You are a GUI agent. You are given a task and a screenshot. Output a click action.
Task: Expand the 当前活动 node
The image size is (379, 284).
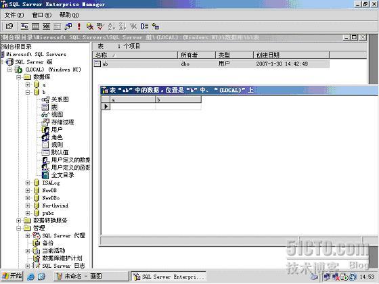tap(28, 251)
